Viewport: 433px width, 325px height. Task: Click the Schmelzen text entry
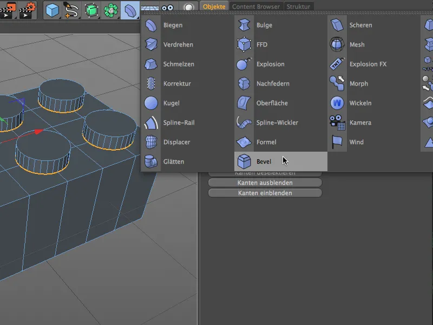pyautogui.click(x=179, y=64)
